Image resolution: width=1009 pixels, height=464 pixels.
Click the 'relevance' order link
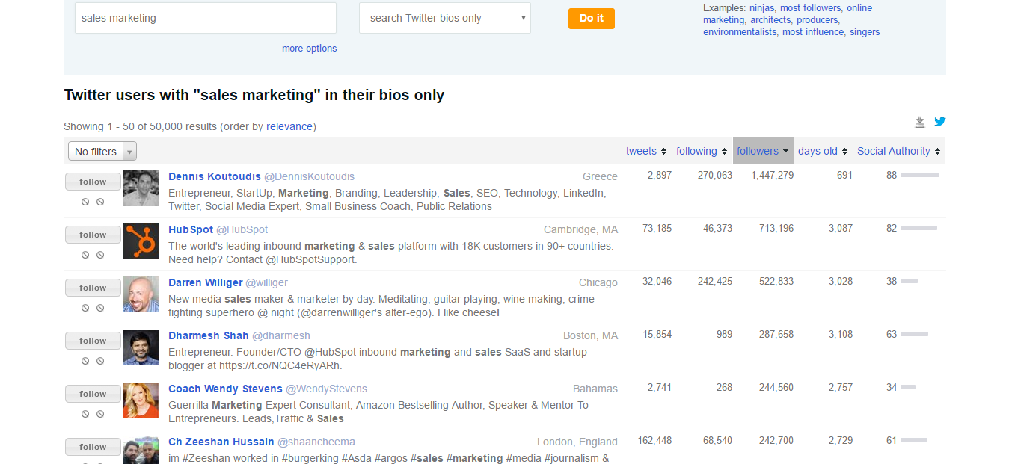(x=289, y=126)
